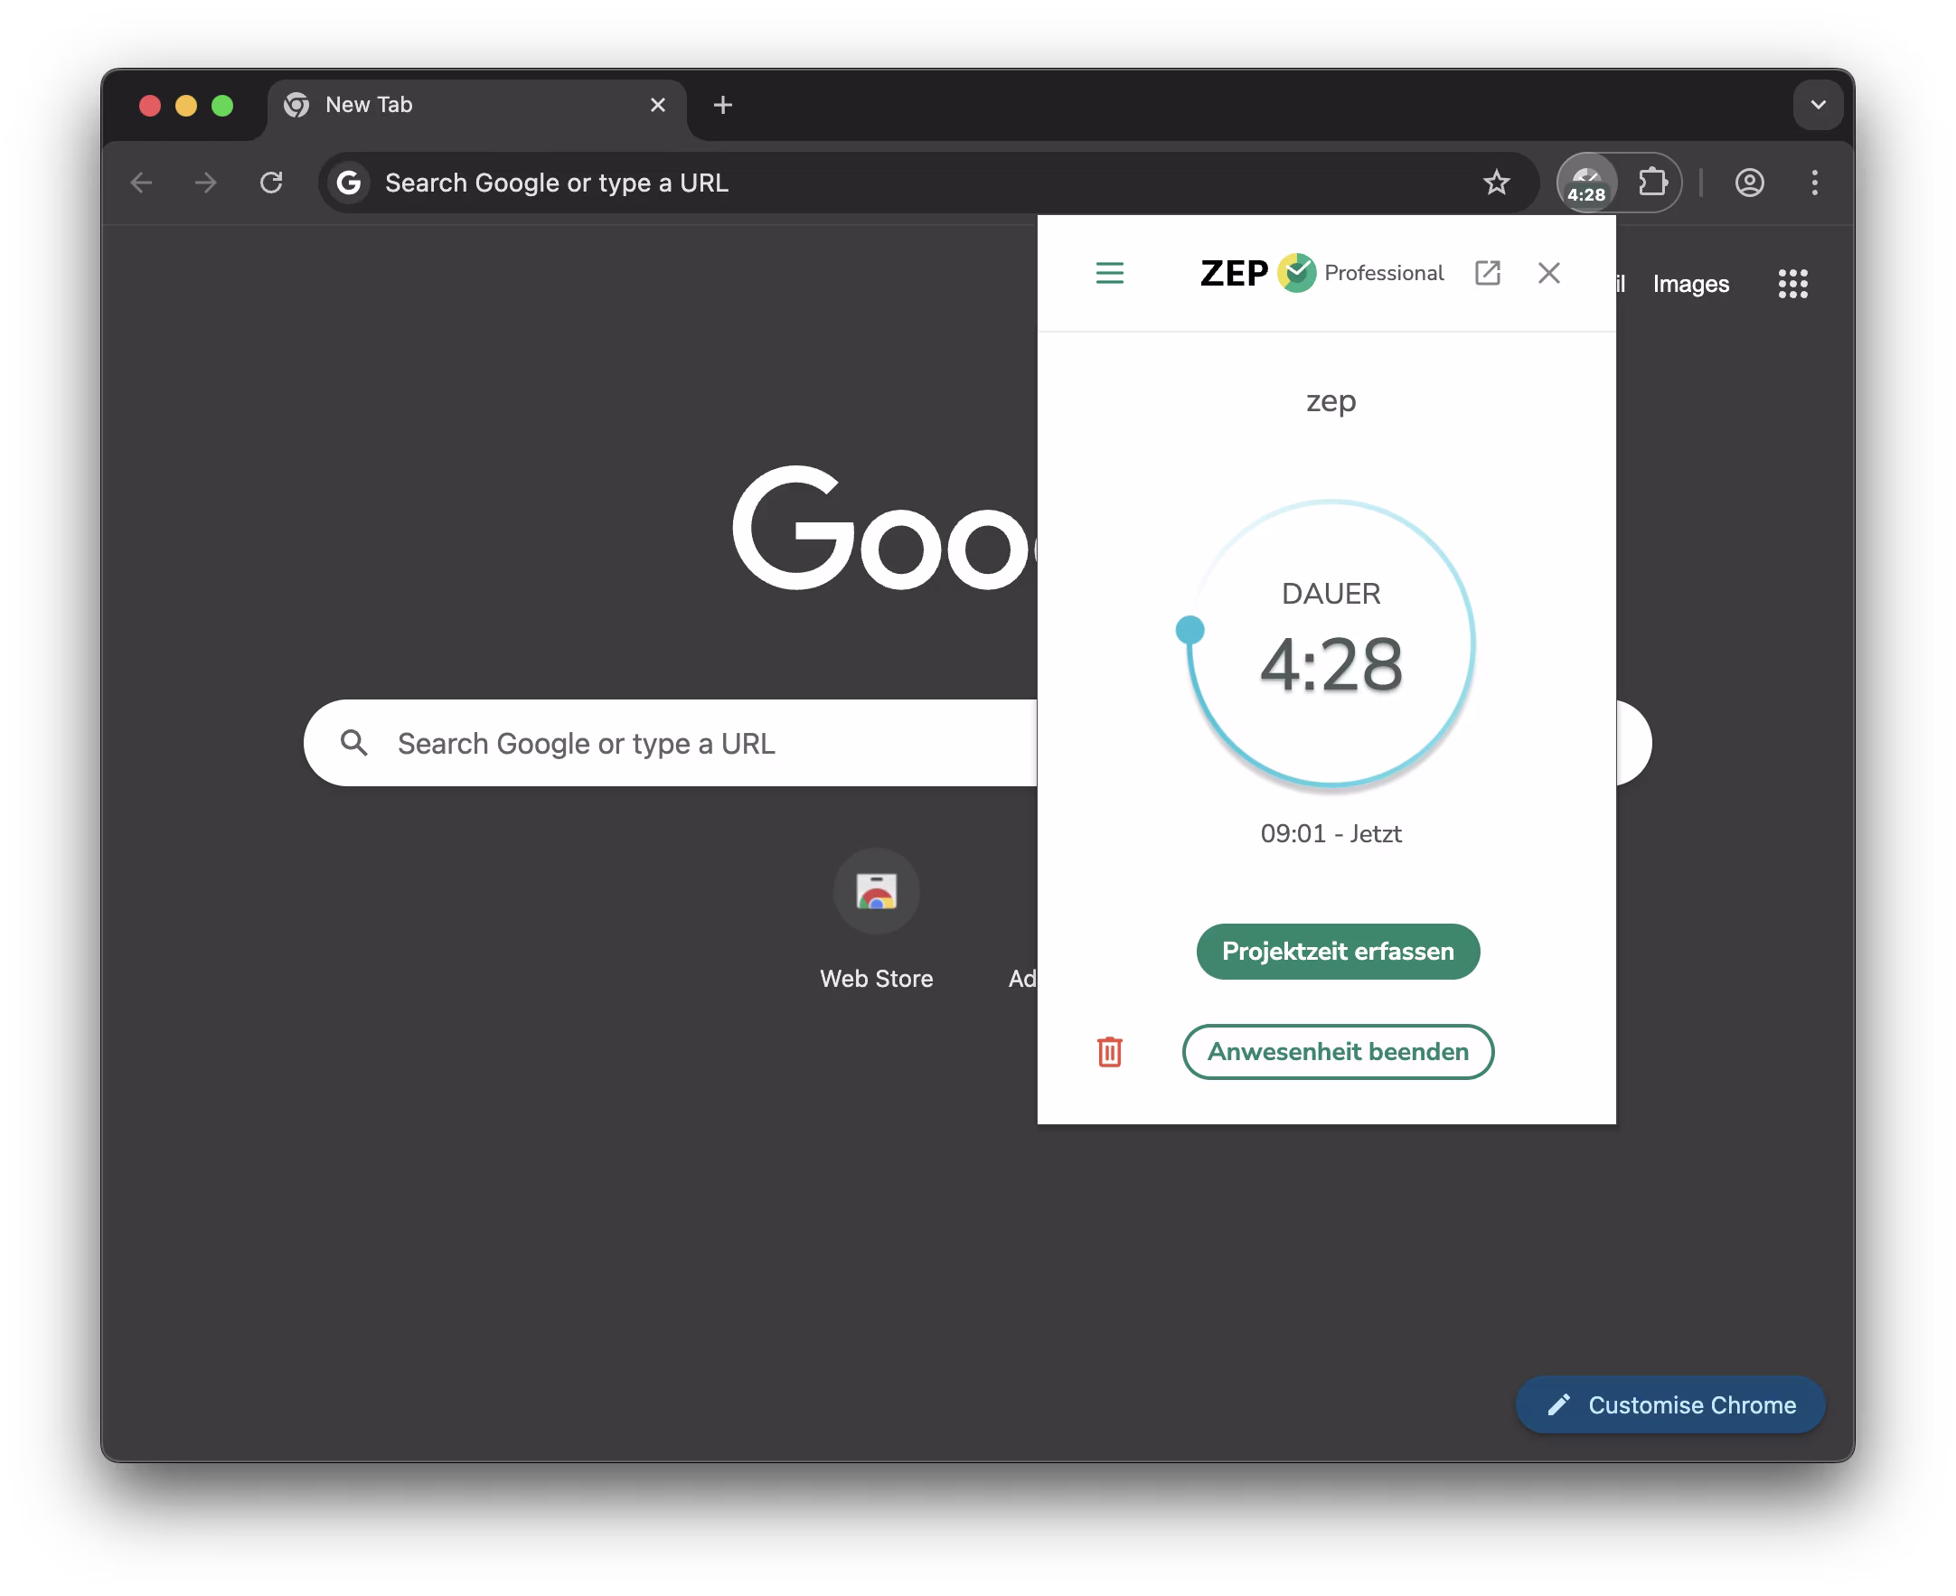1956x1596 pixels.
Task: Open a new tab with plus button
Action: point(723,105)
